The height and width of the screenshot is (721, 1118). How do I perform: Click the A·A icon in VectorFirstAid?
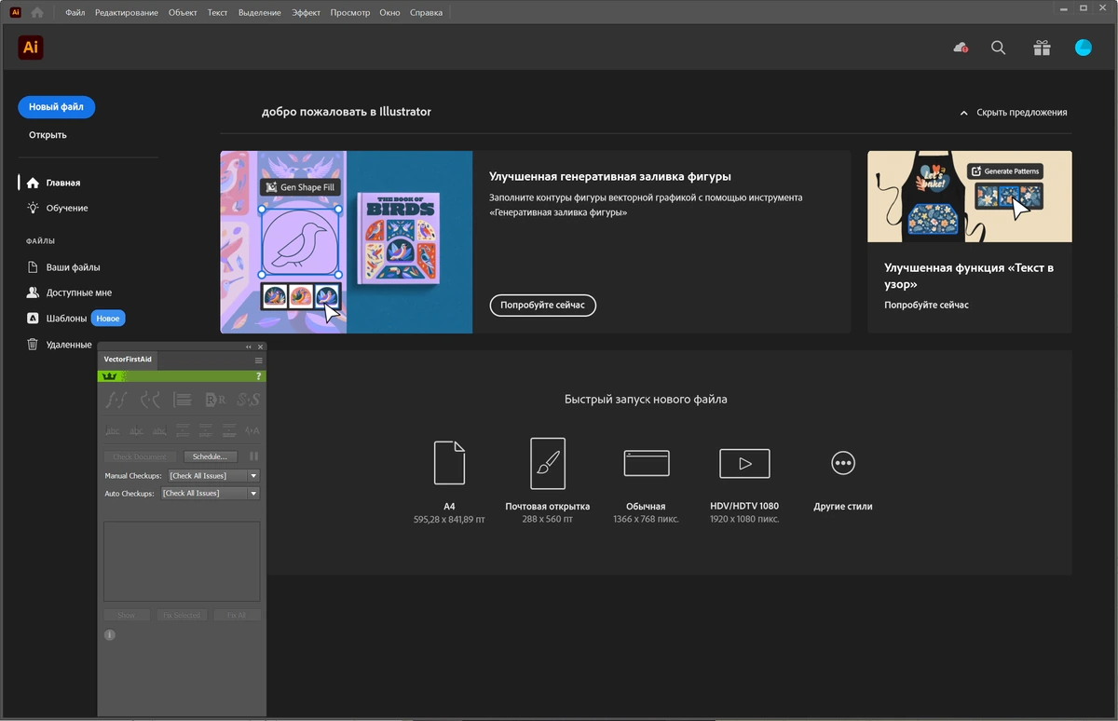(x=252, y=430)
